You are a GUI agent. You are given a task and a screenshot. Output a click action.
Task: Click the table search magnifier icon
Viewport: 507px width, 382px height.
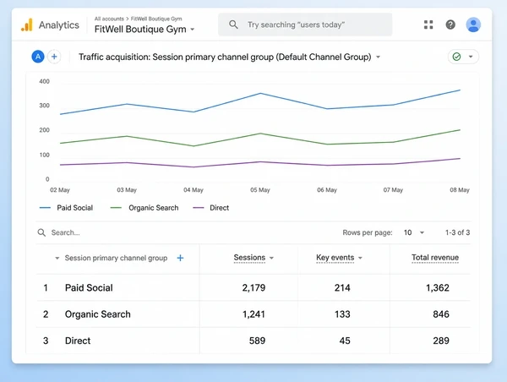pos(41,232)
